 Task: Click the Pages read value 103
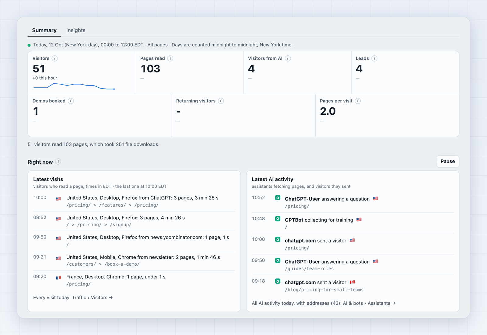150,69
